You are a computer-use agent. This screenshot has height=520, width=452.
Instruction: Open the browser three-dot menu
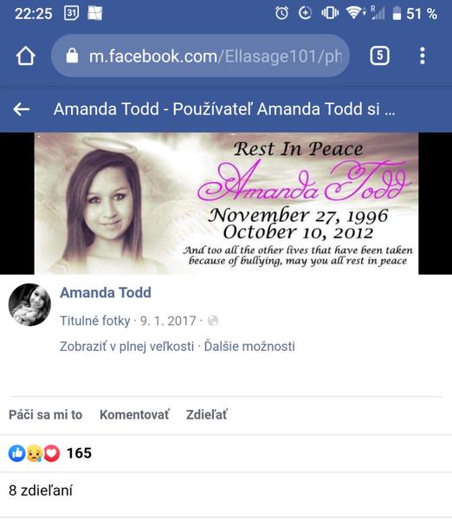click(423, 55)
